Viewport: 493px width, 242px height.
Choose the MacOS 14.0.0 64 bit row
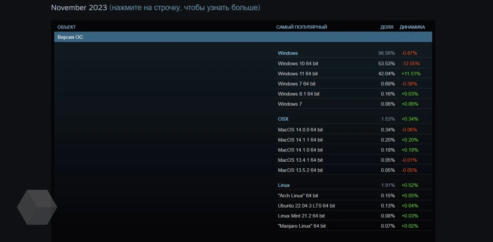(x=300, y=130)
